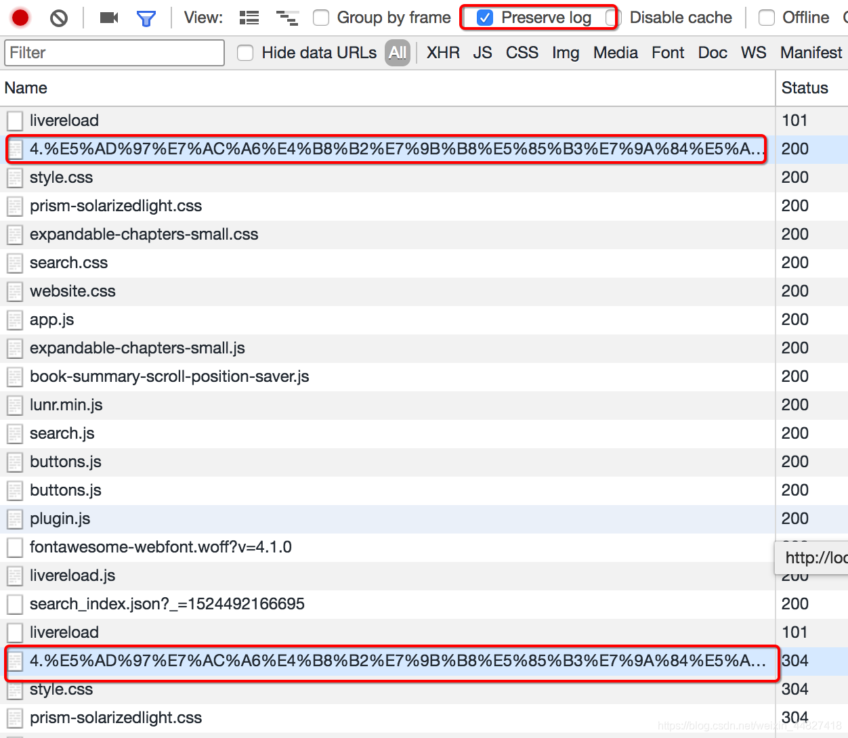Filter requests by Doc
848x738 pixels.
click(713, 53)
